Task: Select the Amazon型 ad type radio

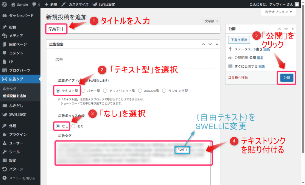Action: (140, 91)
